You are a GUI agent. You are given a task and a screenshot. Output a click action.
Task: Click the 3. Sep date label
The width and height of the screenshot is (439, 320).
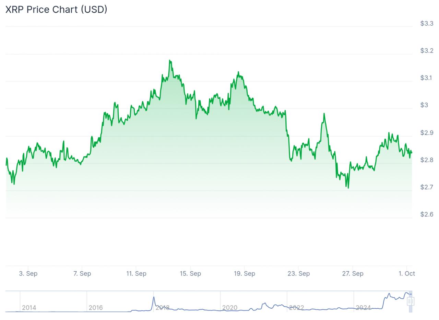tap(28, 273)
